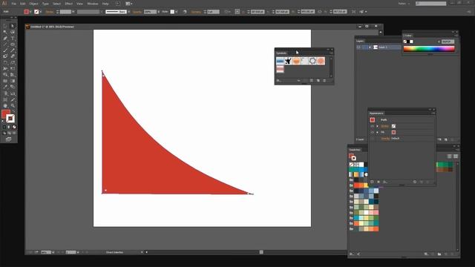Select the pink ribbon symbol in Symbols
This screenshot has width=475, height=267.
coord(280,69)
